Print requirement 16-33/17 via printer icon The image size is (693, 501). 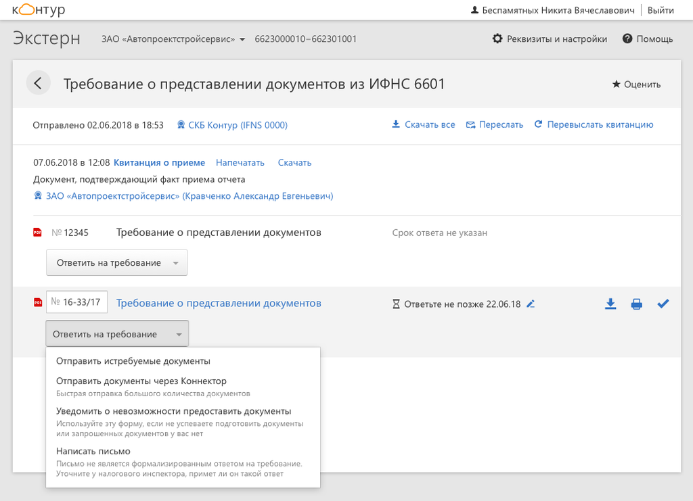pyautogui.click(x=636, y=304)
